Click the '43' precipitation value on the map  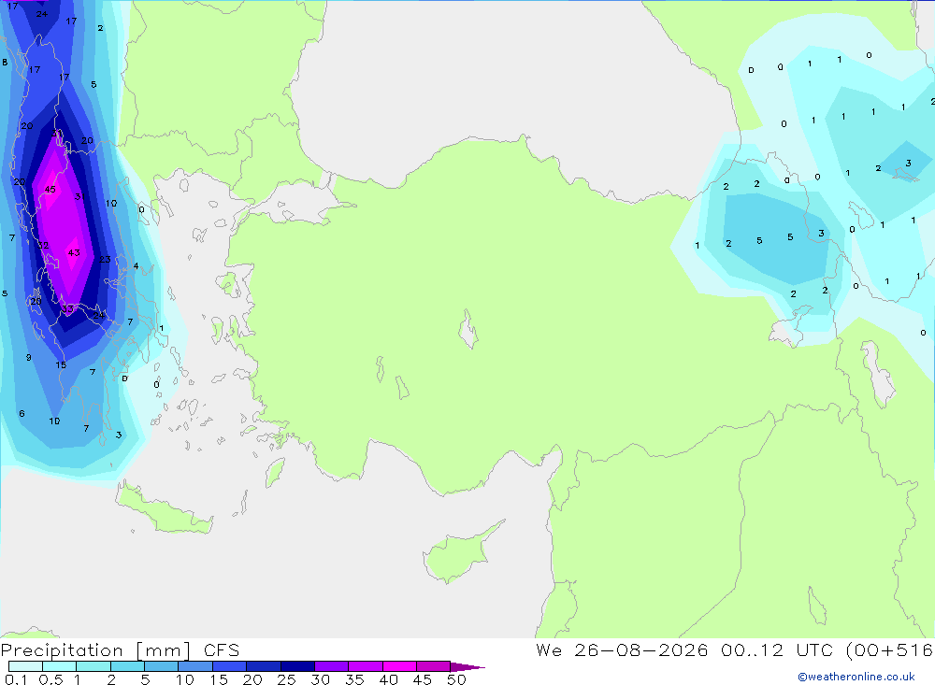pos(74,252)
